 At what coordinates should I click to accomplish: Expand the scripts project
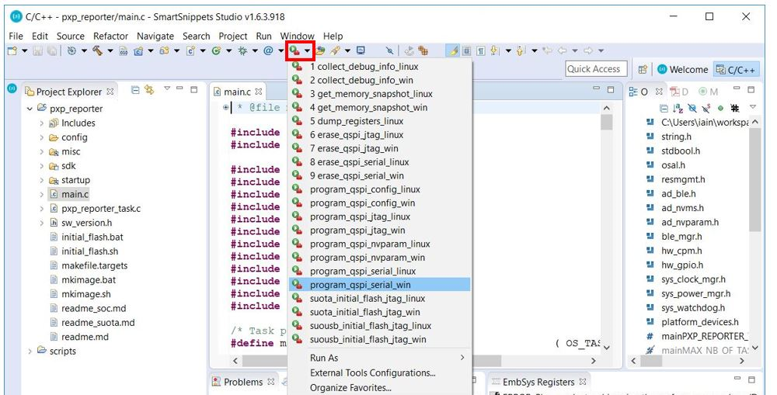pyautogui.click(x=30, y=351)
